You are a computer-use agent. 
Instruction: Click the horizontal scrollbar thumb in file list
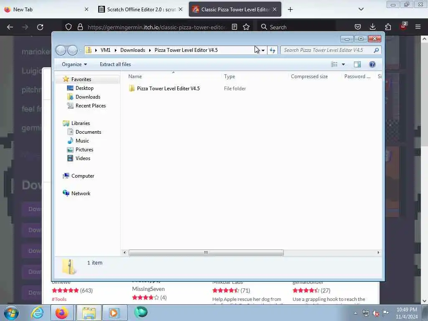tap(206, 253)
